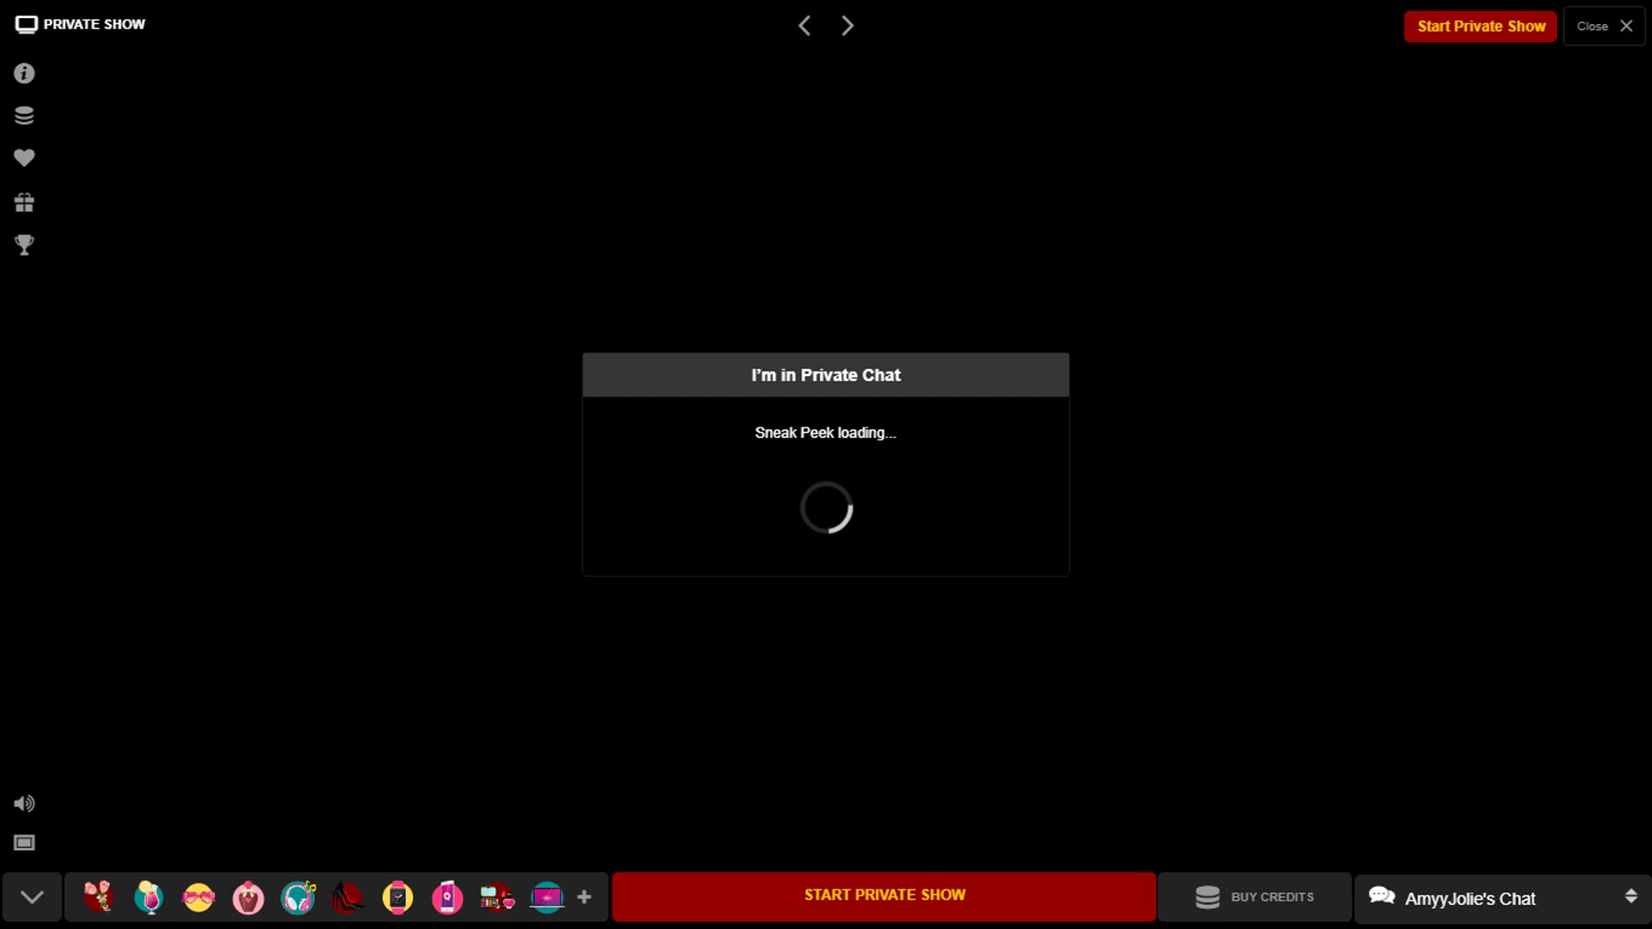Screen dimensions: 1652x929
Task: Click Buy Credits in bottom bar
Action: pyautogui.click(x=1254, y=897)
